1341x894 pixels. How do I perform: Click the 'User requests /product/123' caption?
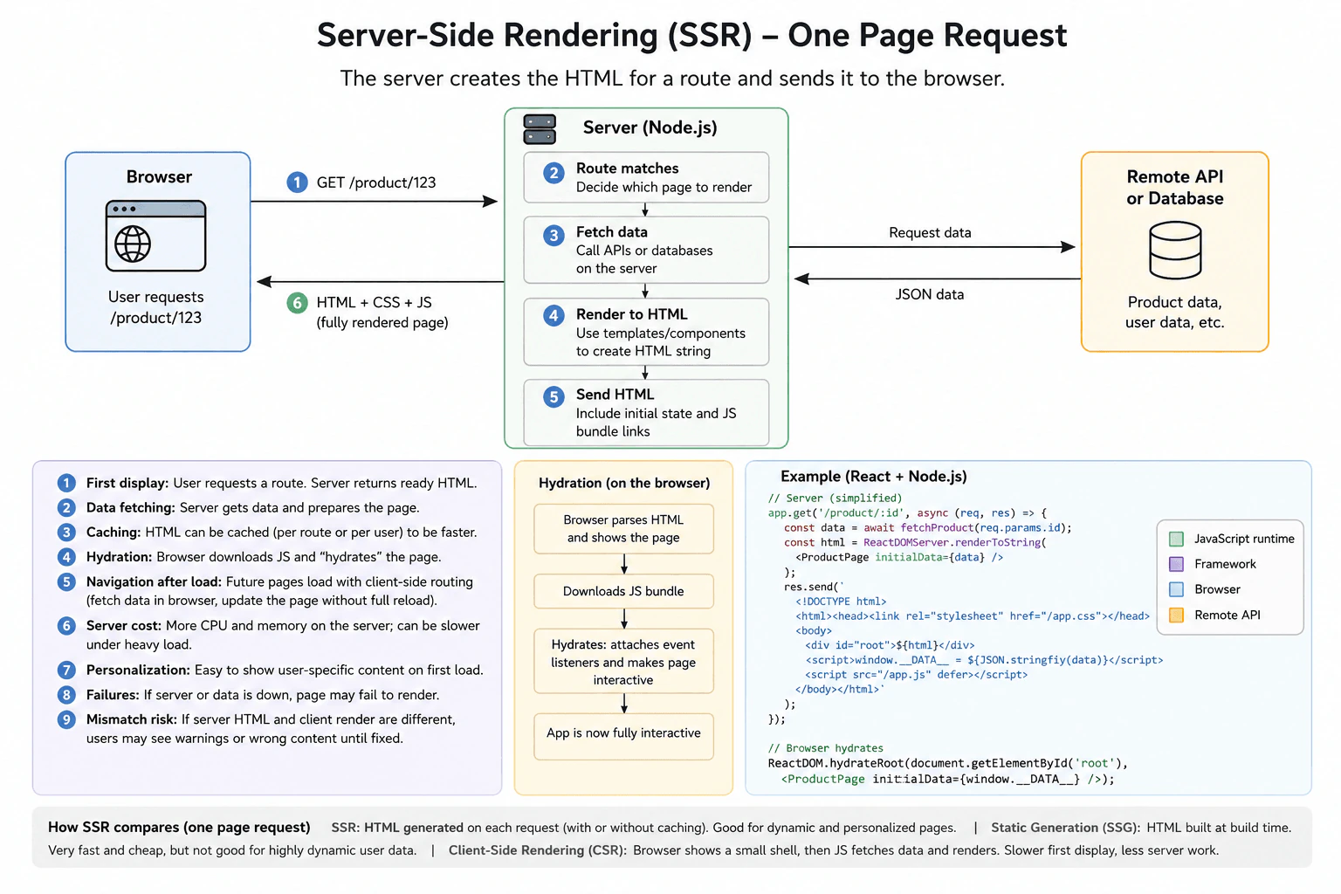point(156,307)
